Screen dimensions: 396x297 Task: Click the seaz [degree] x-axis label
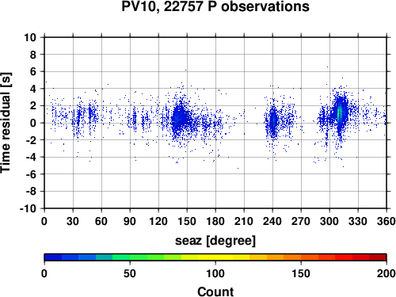(x=215, y=241)
